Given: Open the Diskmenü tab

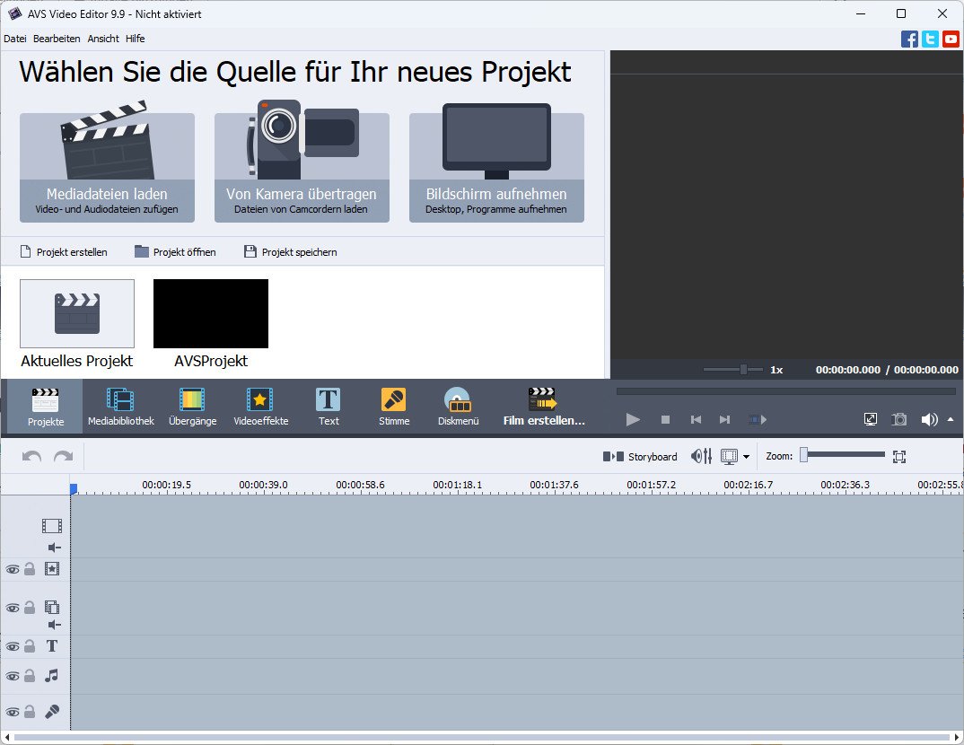Looking at the screenshot, I should [458, 407].
